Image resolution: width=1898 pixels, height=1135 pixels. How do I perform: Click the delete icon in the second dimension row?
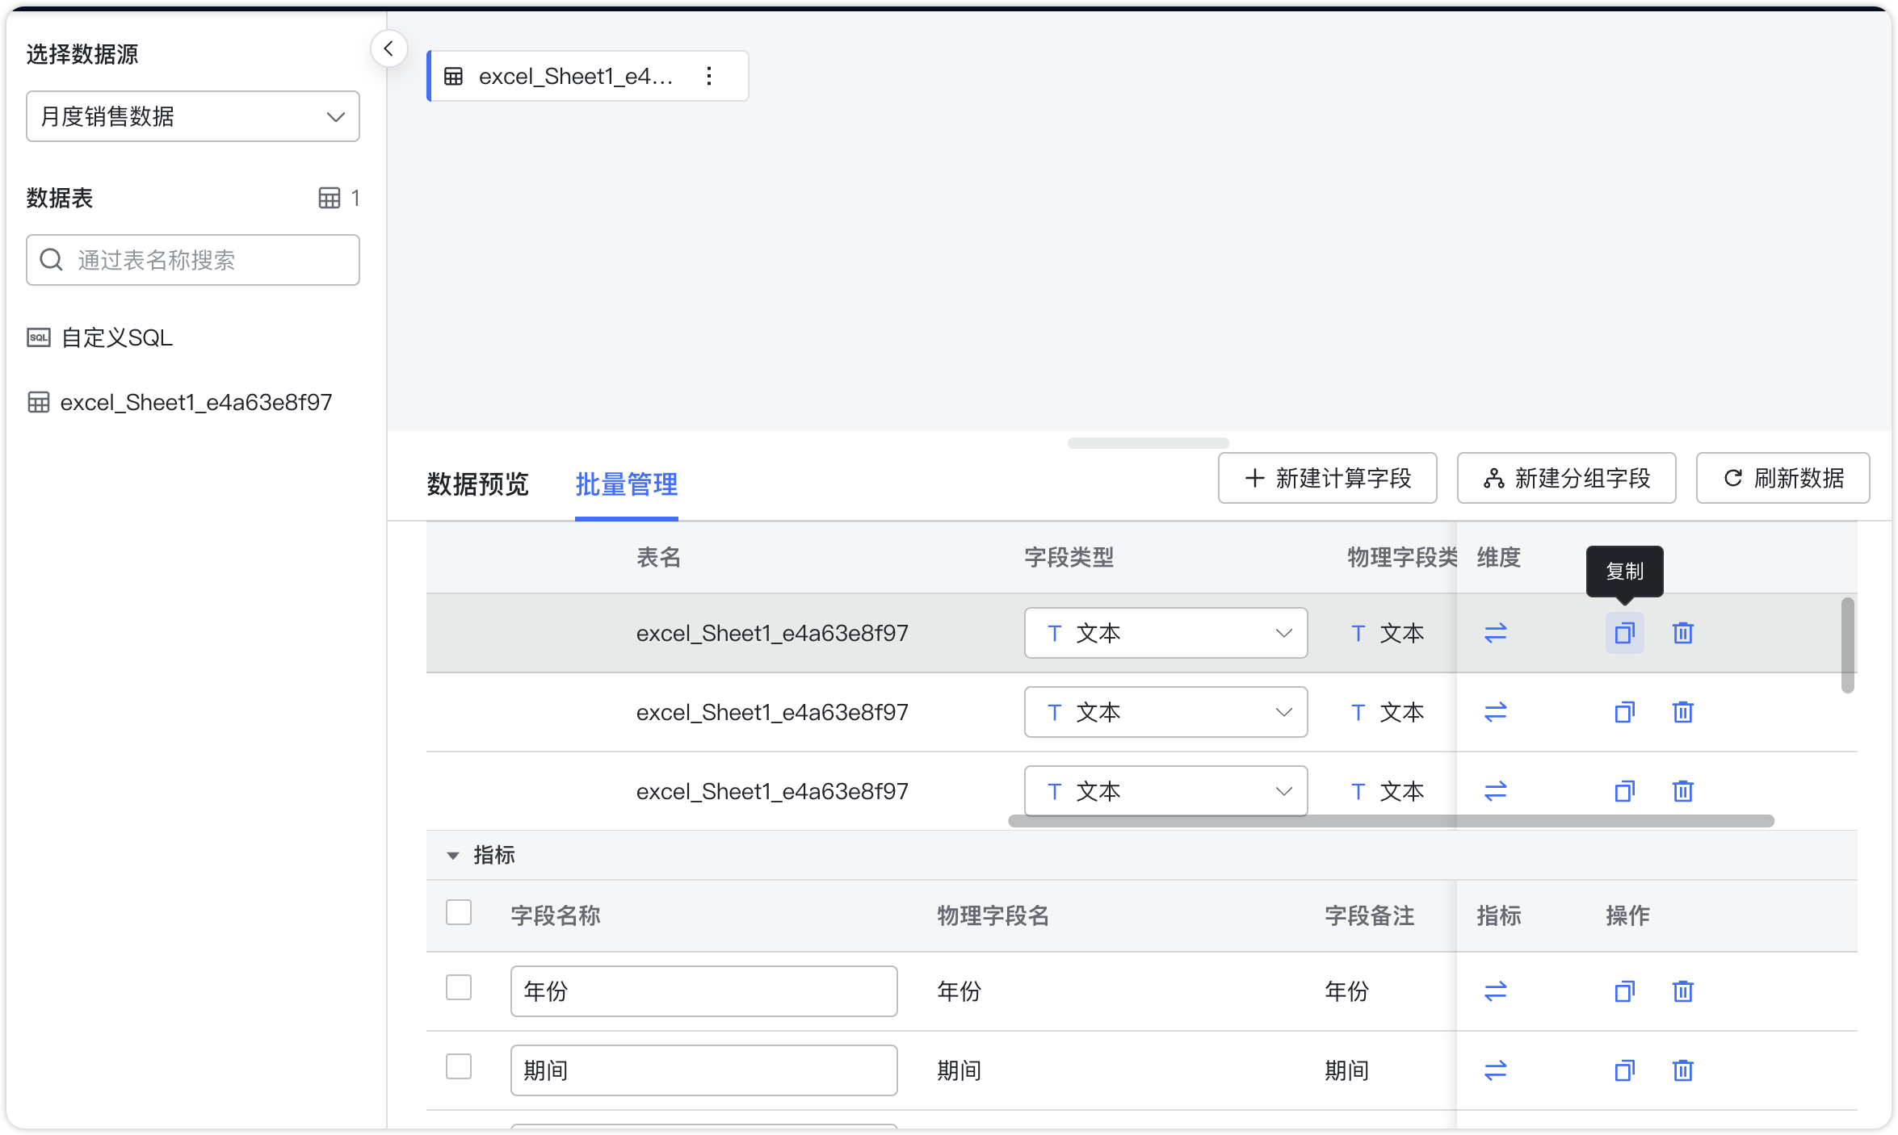(x=1683, y=712)
